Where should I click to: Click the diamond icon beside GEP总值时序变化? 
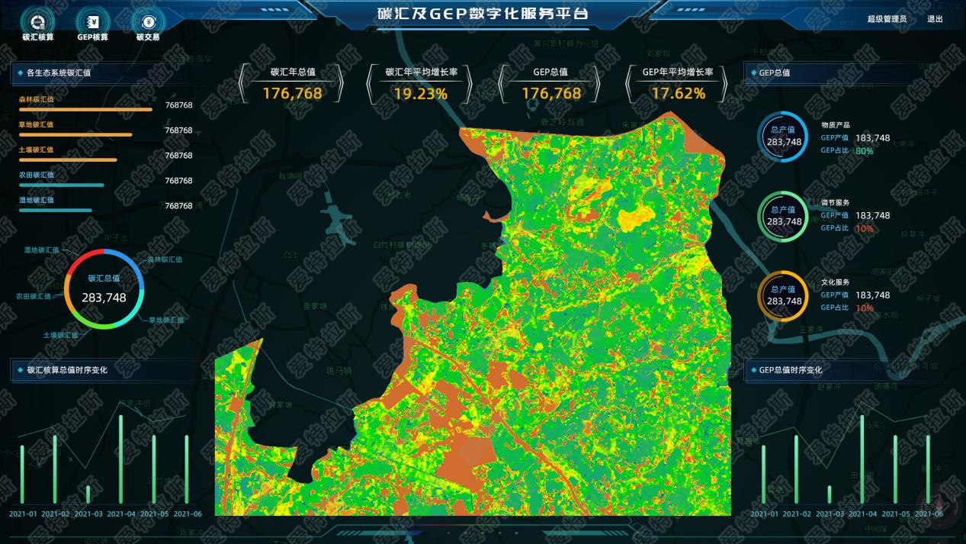tap(753, 370)
